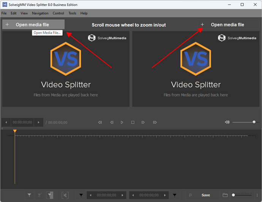Open the Control menu
This screenshot has height=202, width=262.
point(58,13)
